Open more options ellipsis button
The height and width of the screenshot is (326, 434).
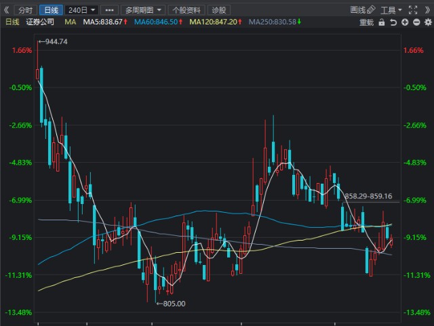pos(110,10)
